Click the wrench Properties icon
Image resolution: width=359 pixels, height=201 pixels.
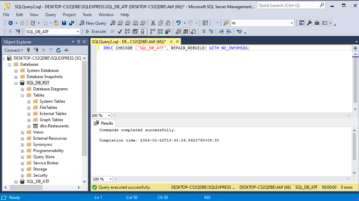(x=309, y=23)
